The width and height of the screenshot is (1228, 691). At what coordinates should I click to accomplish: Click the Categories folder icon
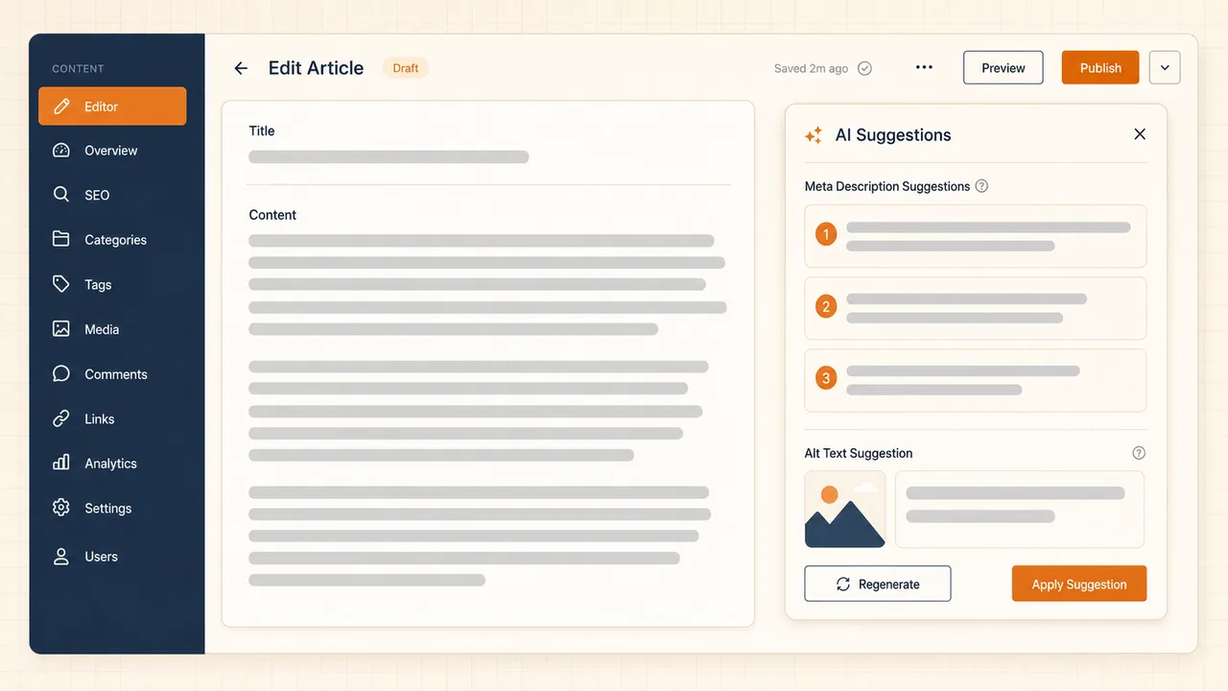tap(61, 239)
